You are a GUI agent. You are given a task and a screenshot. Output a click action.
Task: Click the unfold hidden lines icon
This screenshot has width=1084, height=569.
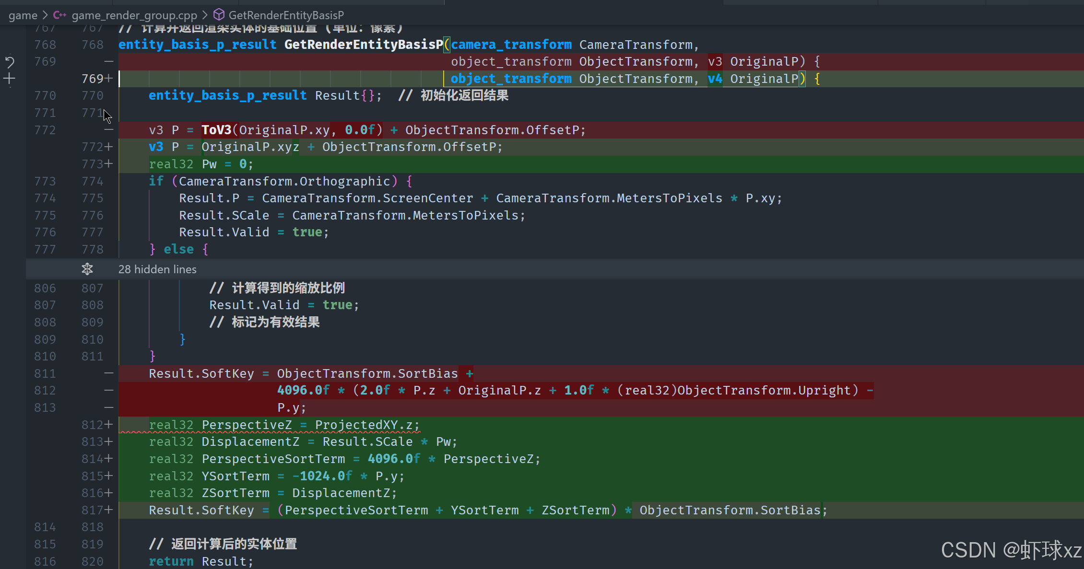[x=87, y=269]
